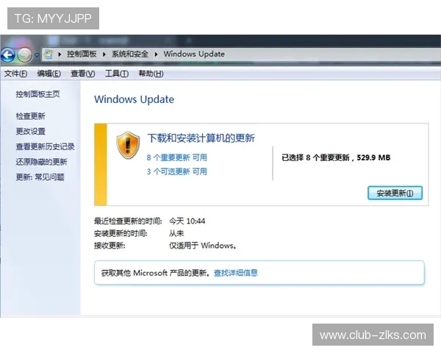
Task: Click 检查更新 in the sidebar
Action: point(30,116)
